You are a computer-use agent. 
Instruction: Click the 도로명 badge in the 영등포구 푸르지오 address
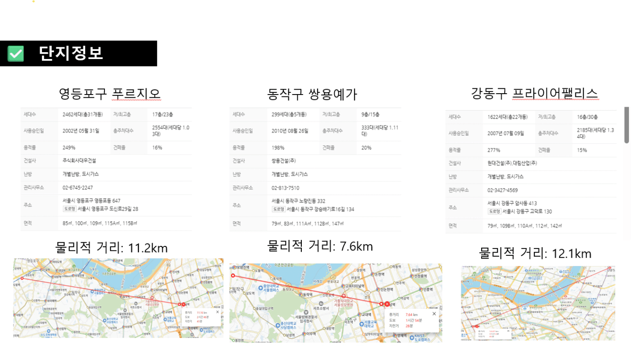tap(69, 209)
